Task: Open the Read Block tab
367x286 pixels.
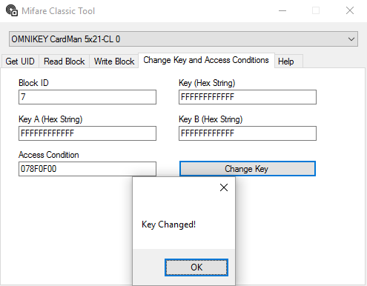Action: click(x=65, y=61)
